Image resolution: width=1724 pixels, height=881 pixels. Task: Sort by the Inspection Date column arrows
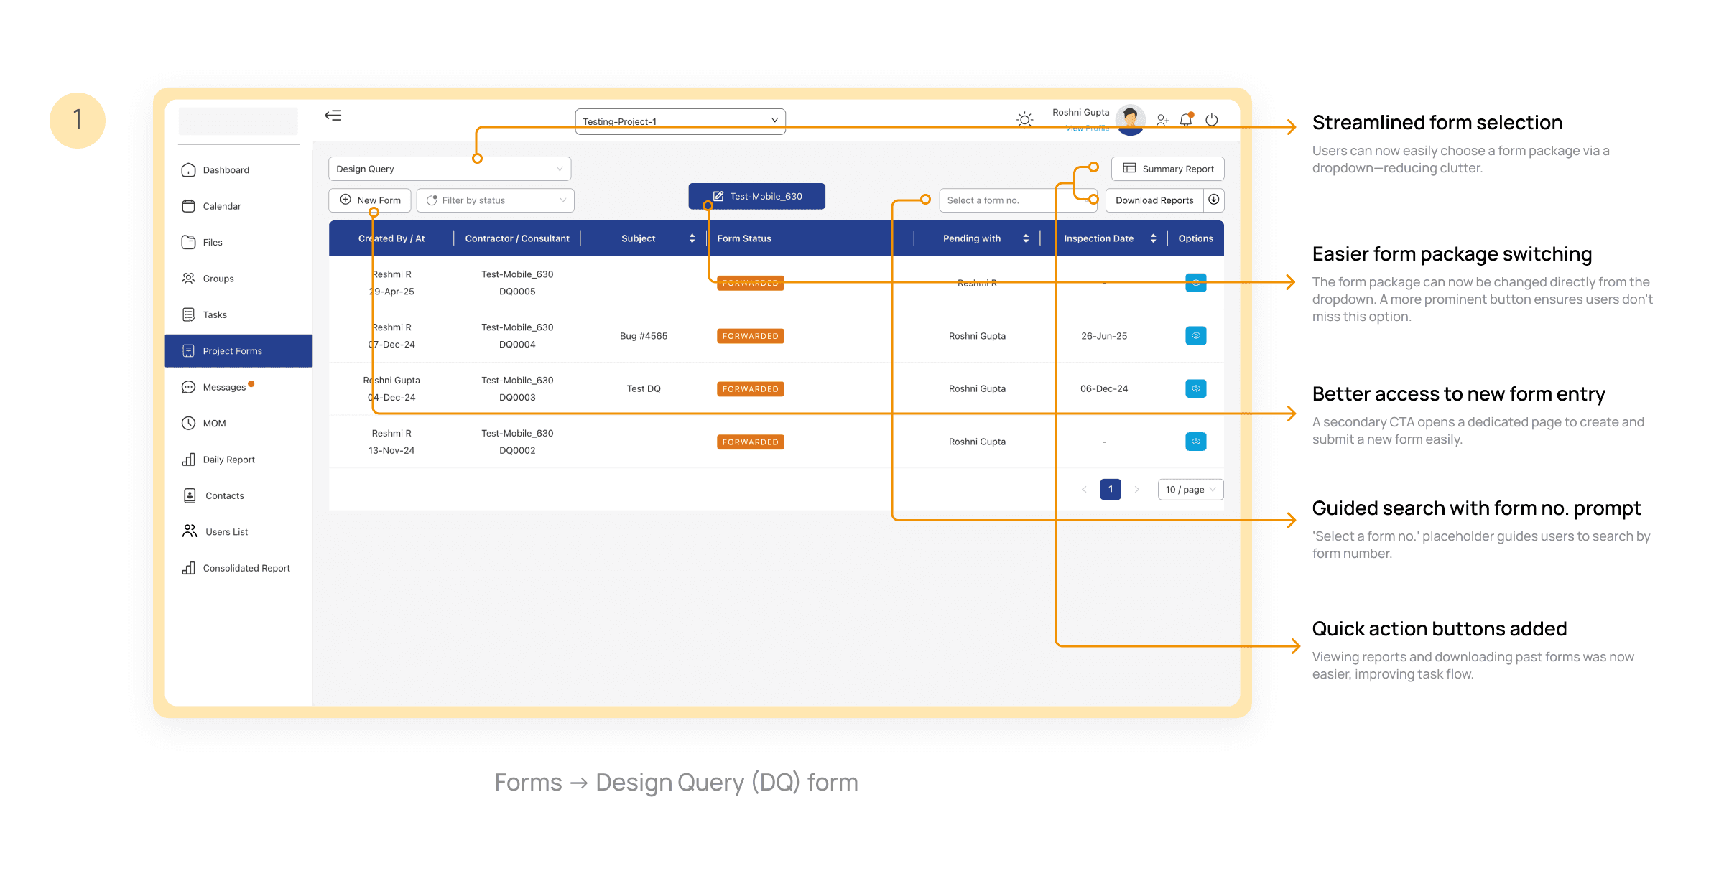(1153, 238)
